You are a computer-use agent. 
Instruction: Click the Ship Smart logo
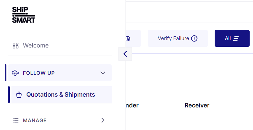pyautogui.click(x=24, y=15)
